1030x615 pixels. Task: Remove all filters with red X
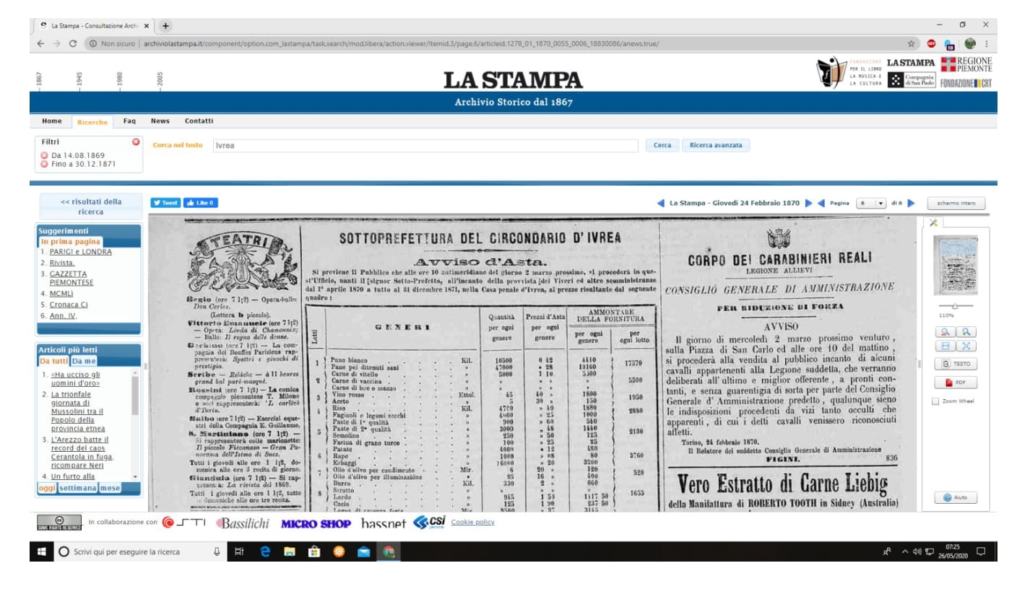tap(136, 142)
